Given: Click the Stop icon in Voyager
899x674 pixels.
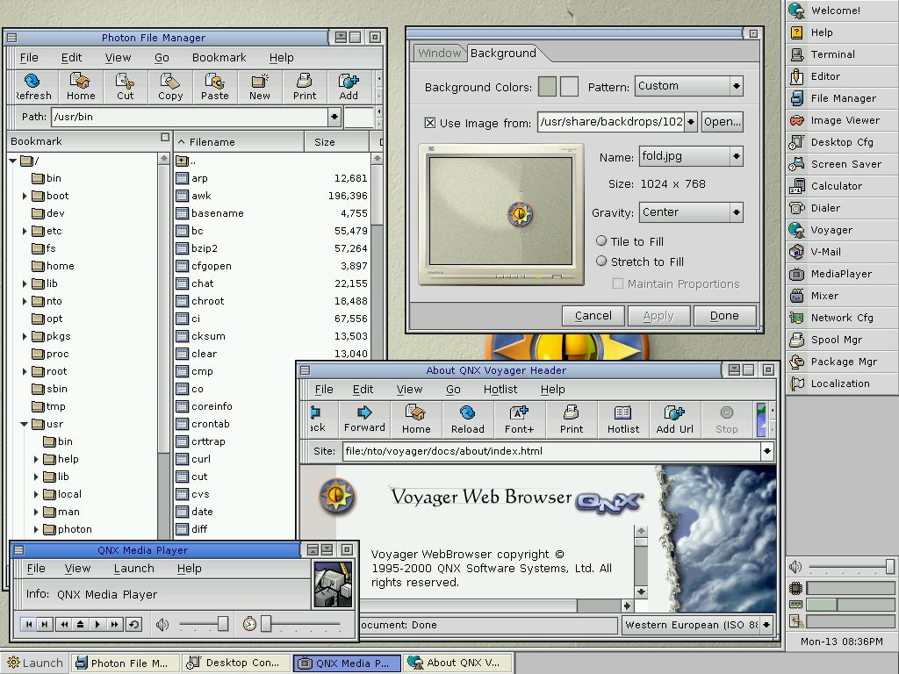Looking at the screenshot, I should 726,419.
